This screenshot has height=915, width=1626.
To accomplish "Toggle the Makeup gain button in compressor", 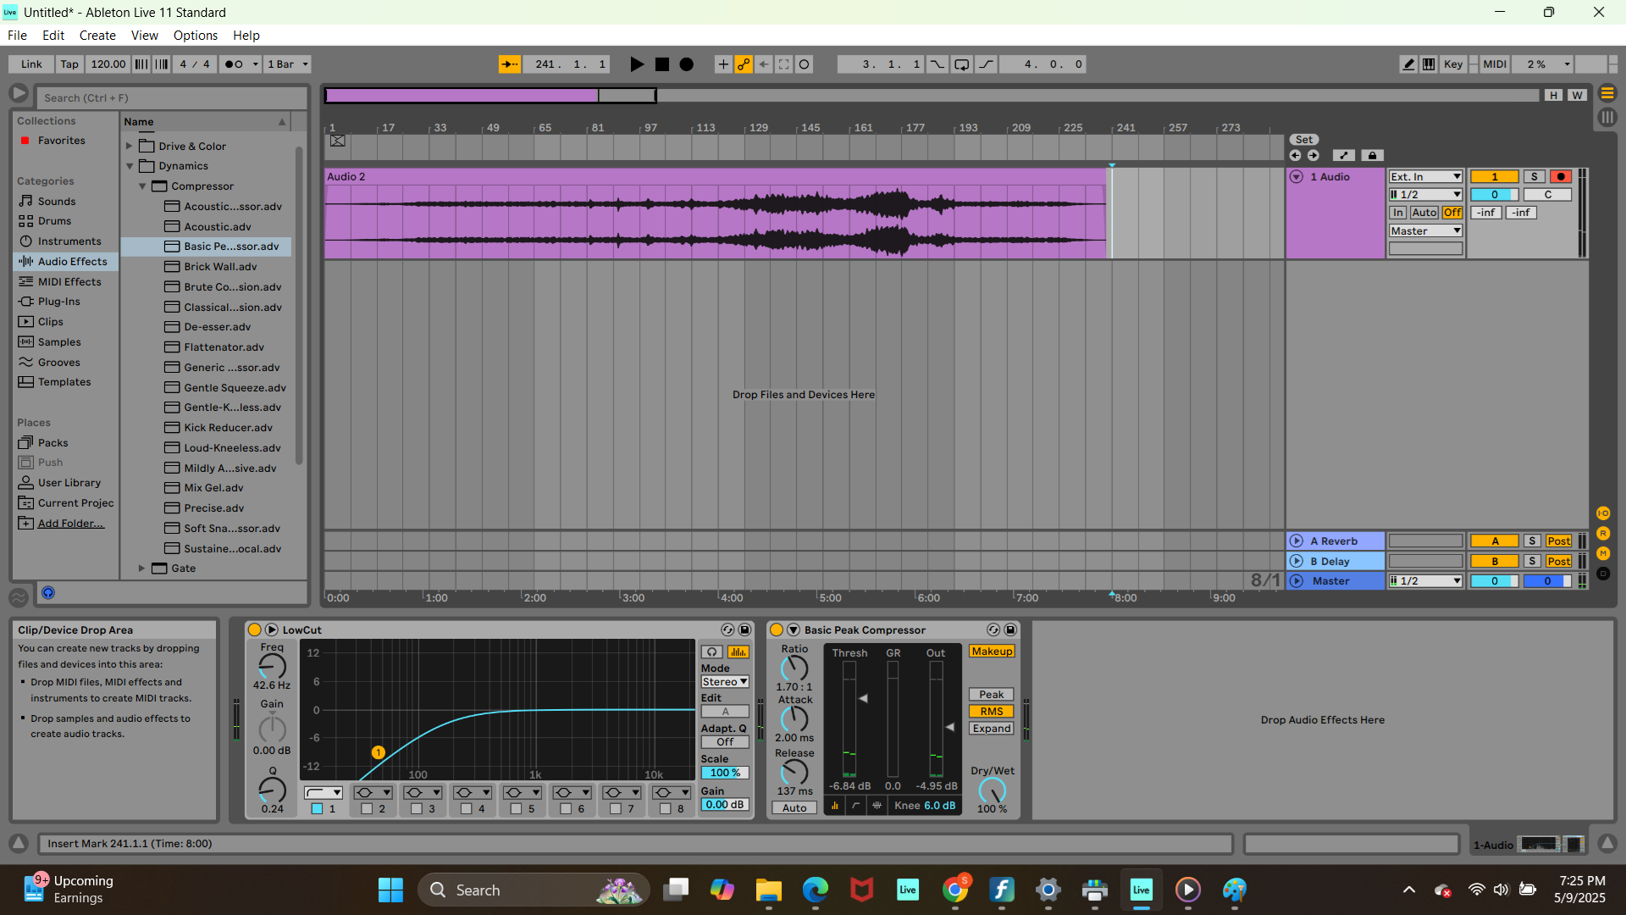I will coord(992,652).
